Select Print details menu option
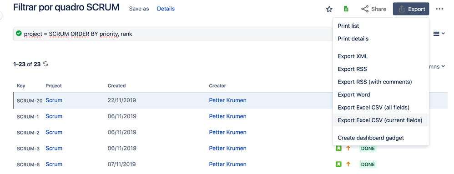The height and width of the screenshot is (174, 454). (x=381, y=39)
